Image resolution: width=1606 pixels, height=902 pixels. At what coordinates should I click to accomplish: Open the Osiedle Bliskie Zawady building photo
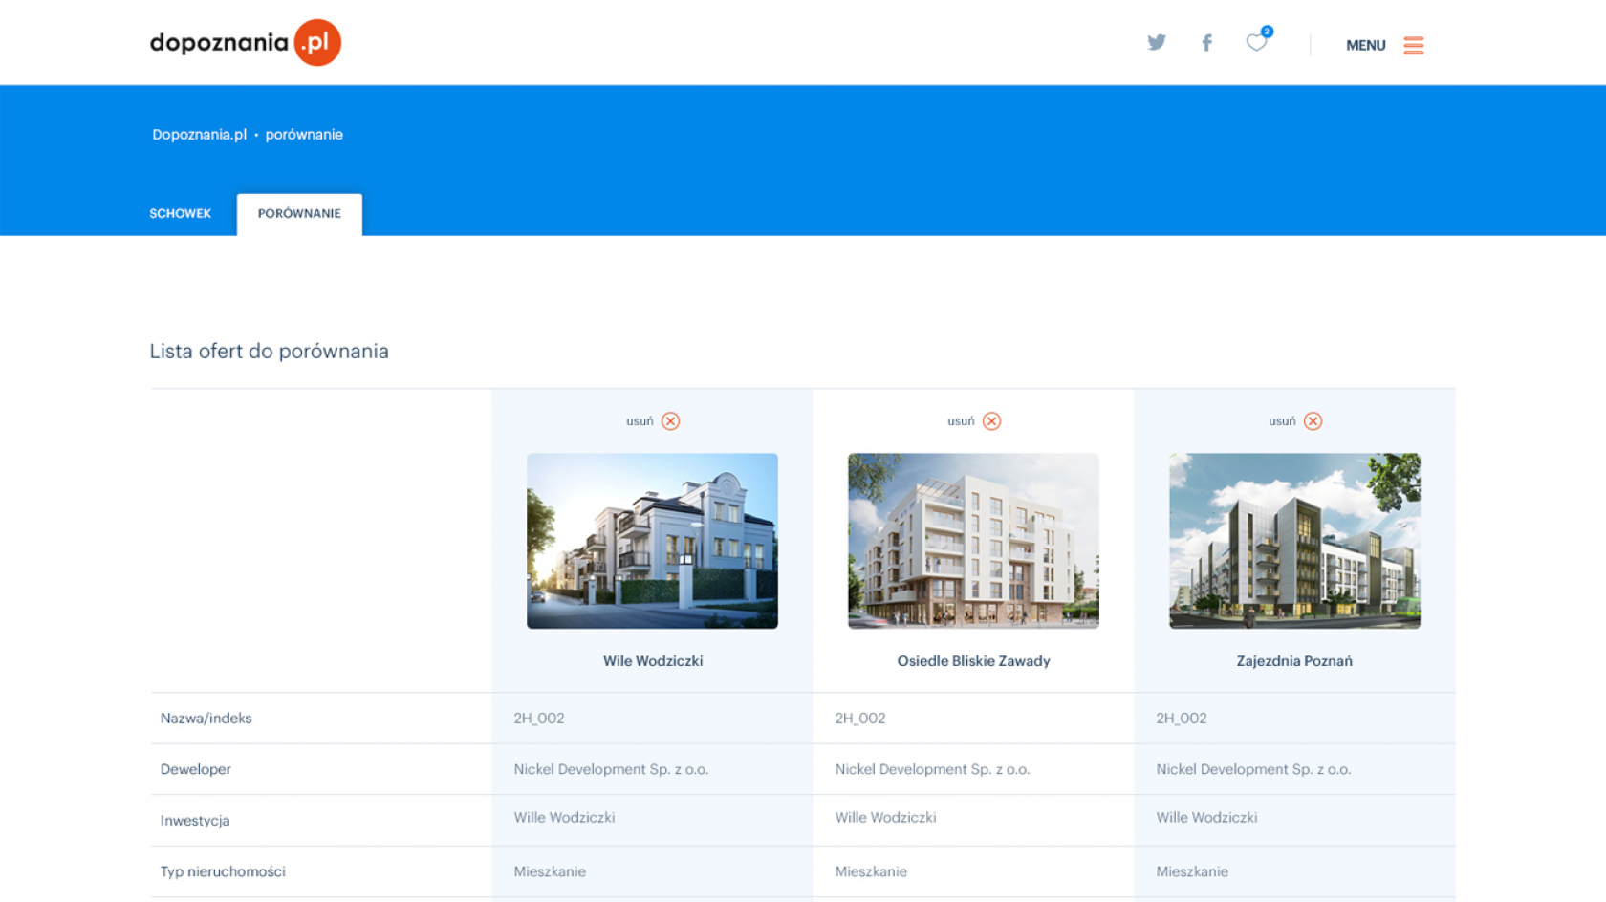[973, 541]
